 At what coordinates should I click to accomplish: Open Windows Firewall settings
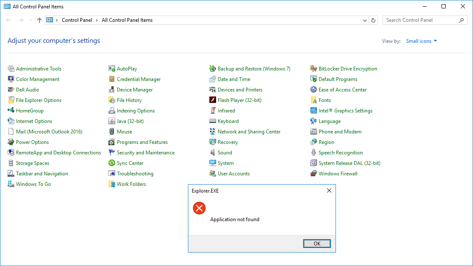tap(338, 173)
